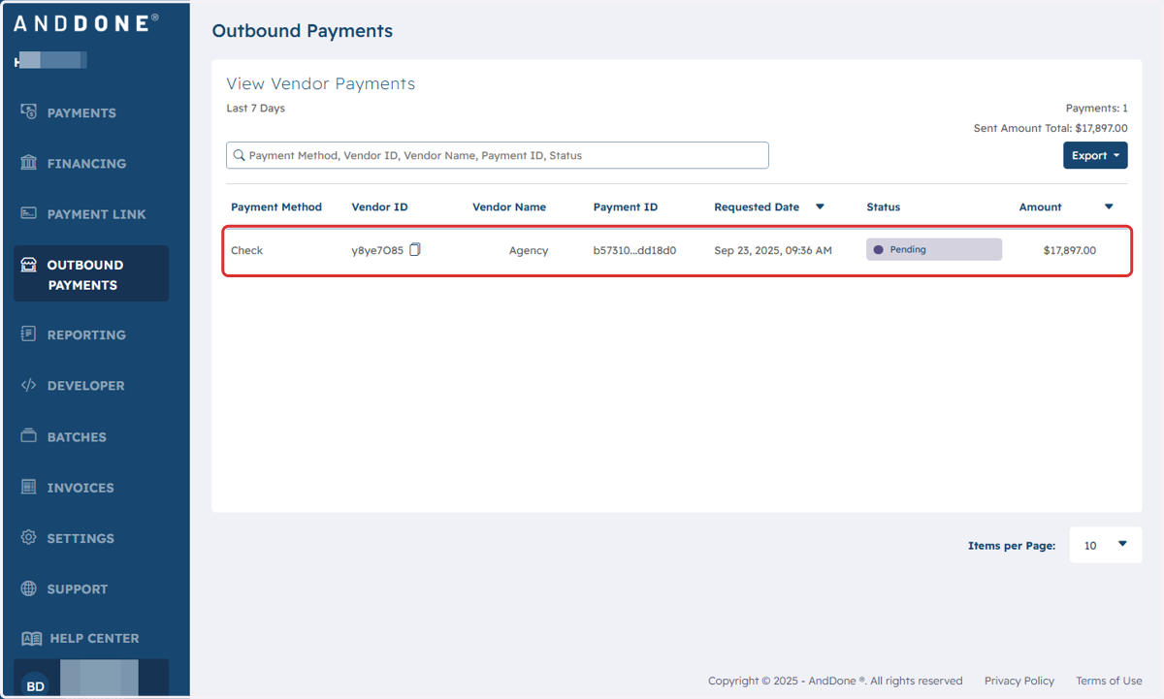Screen dimensions: 1164x699
Task: Click the Payments sidebar icon
Action: 29,112
